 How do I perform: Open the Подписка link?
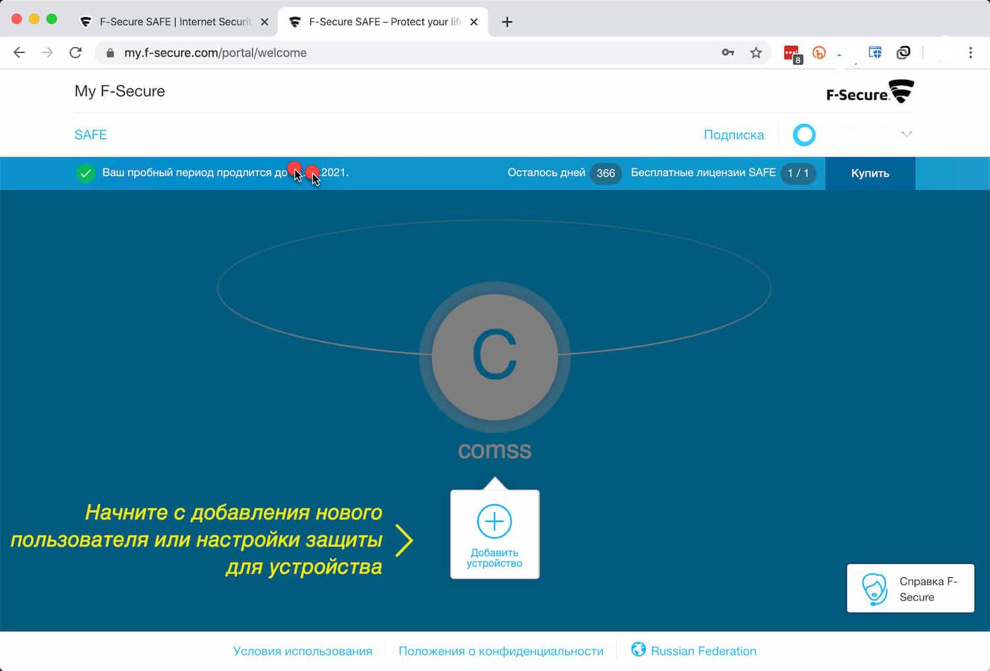click(x=733, y=135)
